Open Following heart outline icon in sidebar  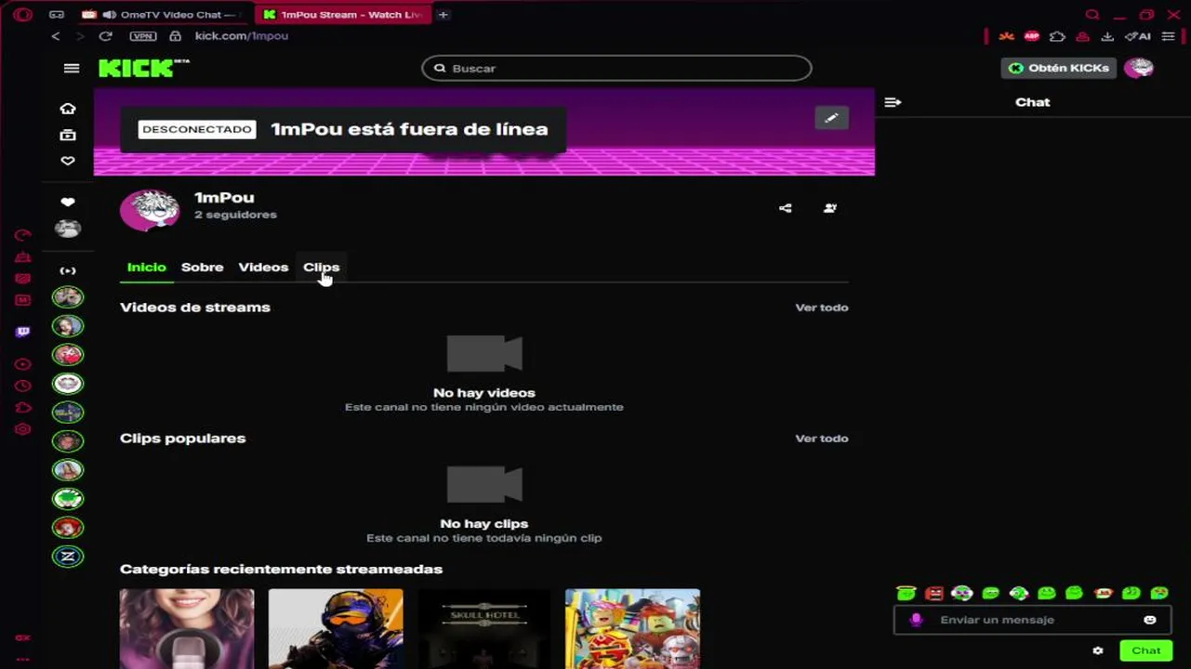pyautogui.click(x=68, y=161)
